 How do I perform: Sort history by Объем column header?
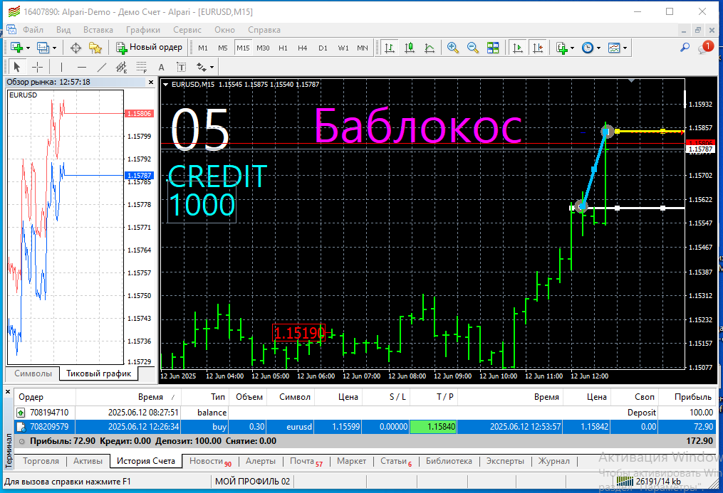click(x=248, y=397)
